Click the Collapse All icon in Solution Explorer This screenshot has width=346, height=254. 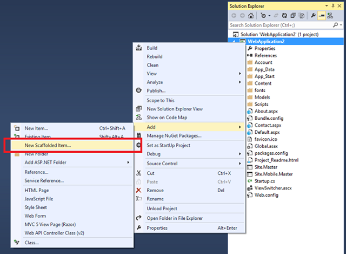[293, 16]
